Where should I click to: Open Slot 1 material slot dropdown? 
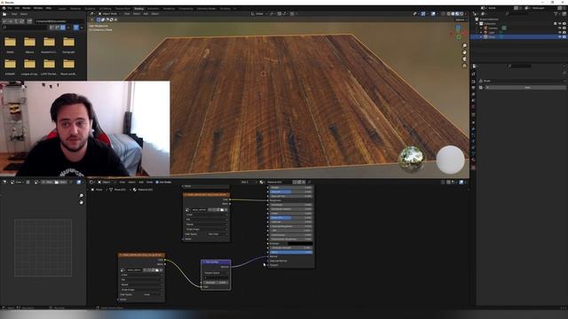point(249,182)
